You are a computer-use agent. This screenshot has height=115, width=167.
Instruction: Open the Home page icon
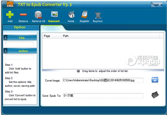point(71,15)
